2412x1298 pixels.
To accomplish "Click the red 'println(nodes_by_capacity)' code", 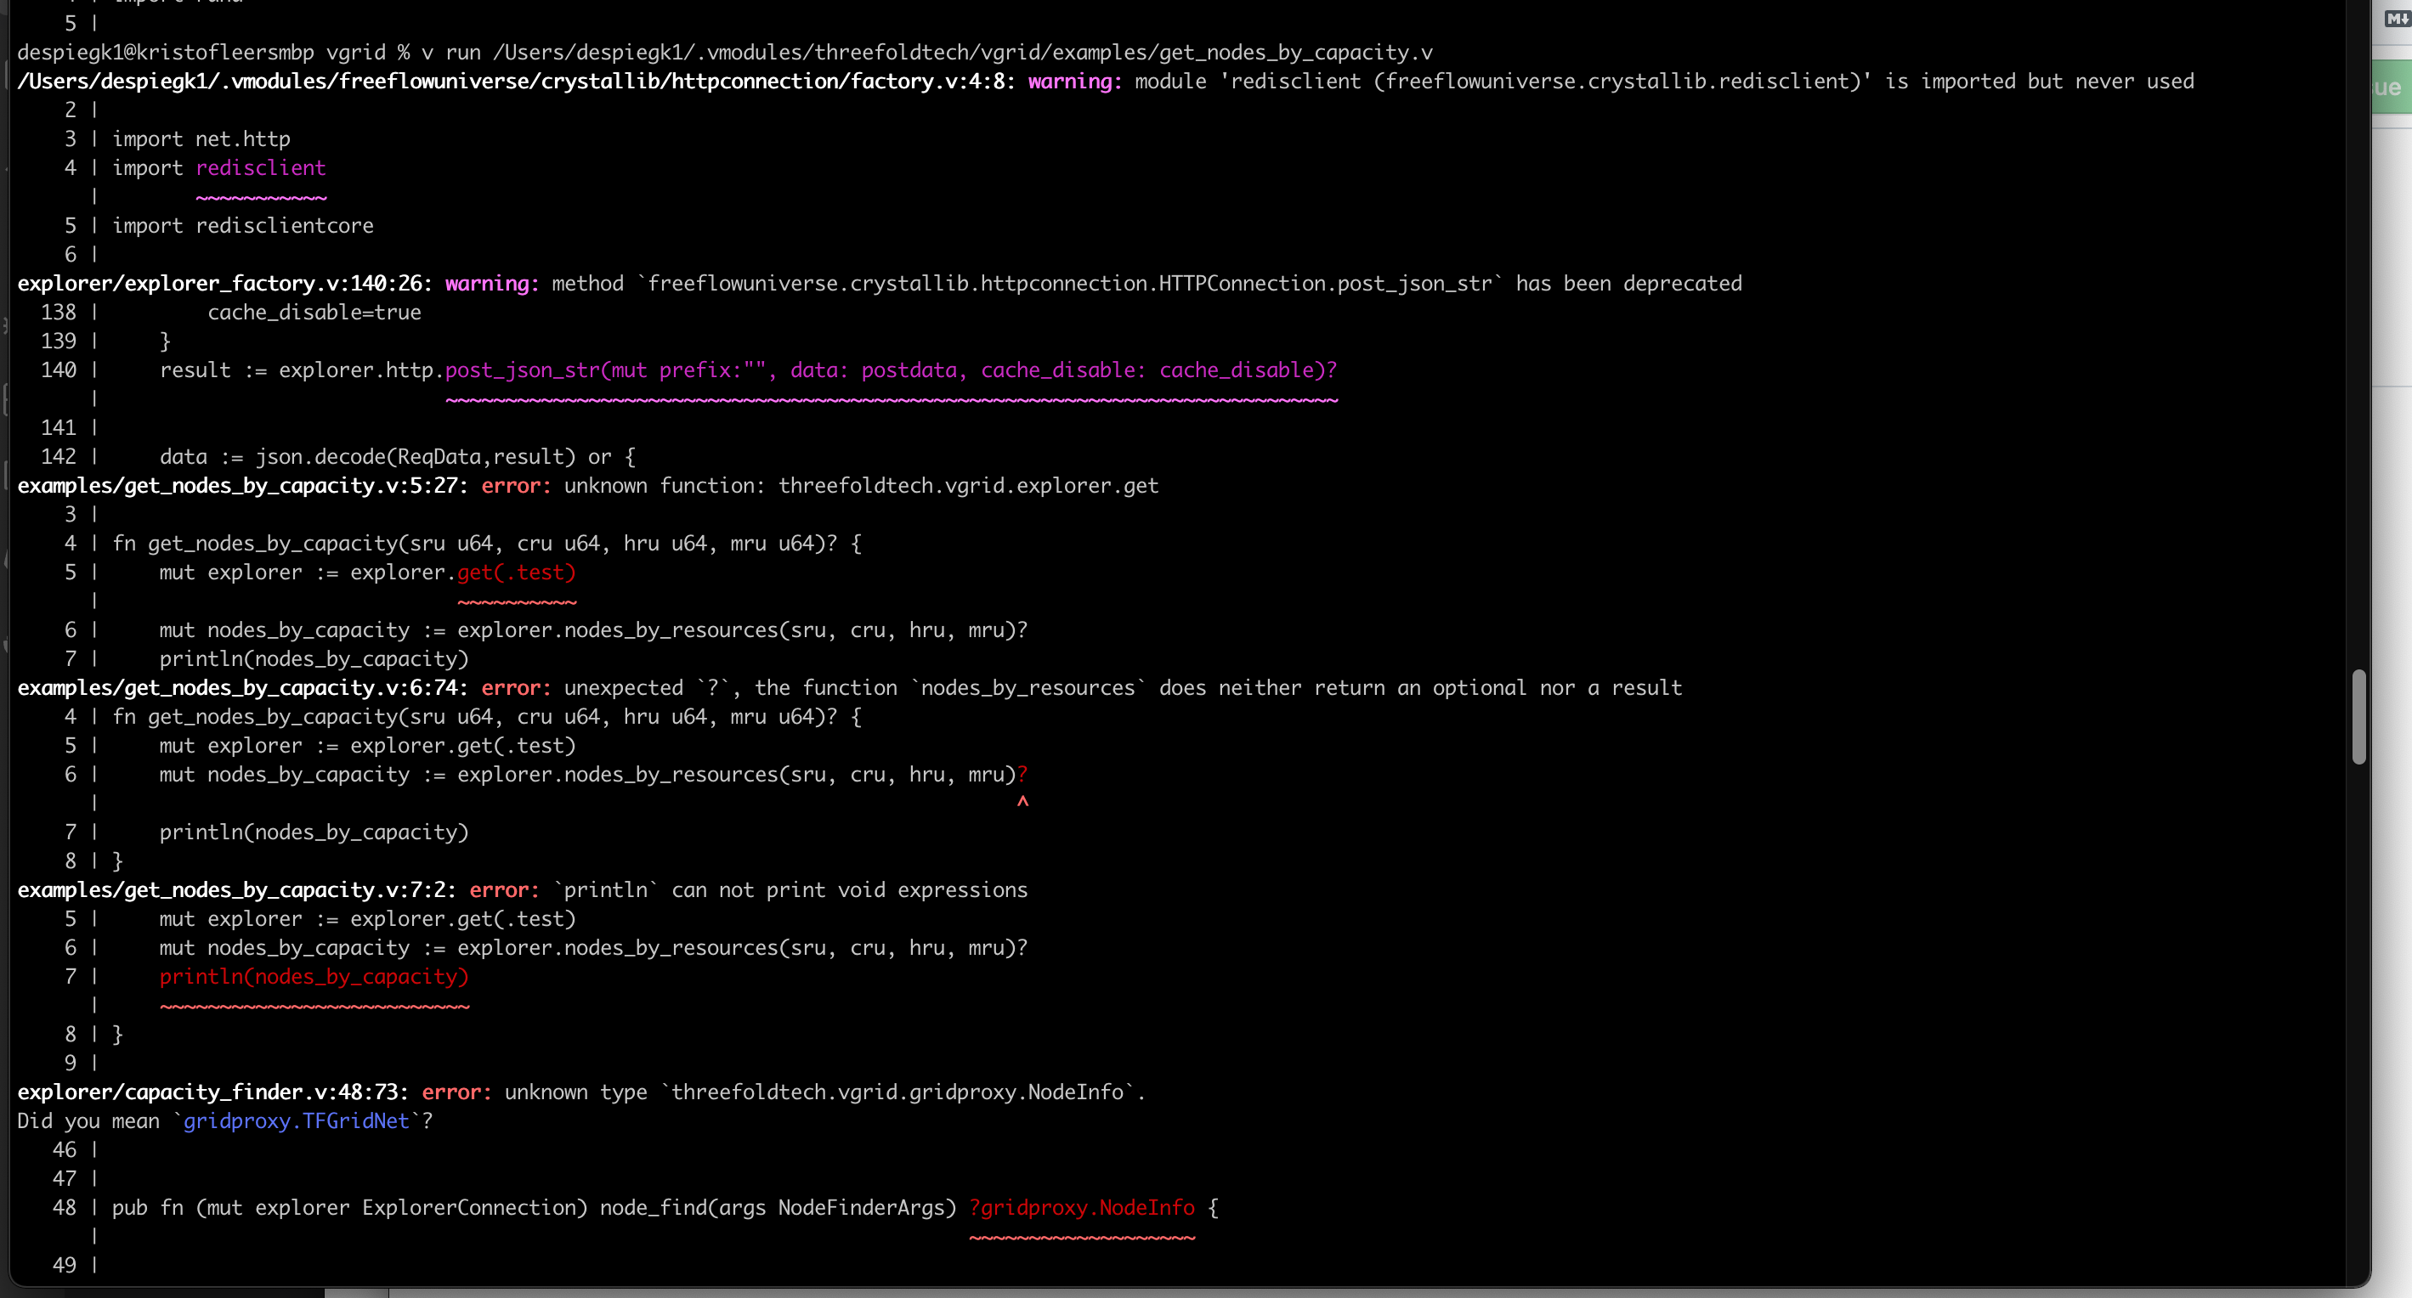I will click(x=314, y=977).
